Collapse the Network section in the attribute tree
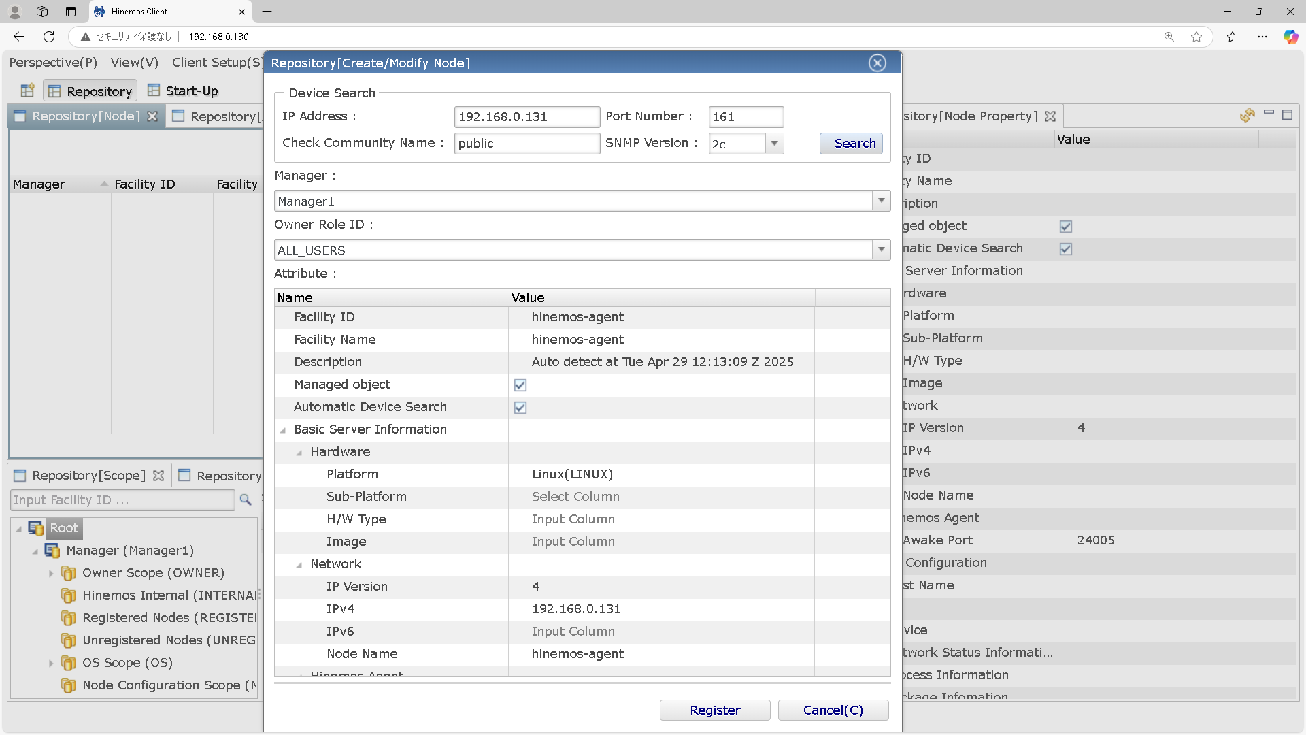Image resolution: width=1306 pixels, height=735 pixels. tap(299, 565)
